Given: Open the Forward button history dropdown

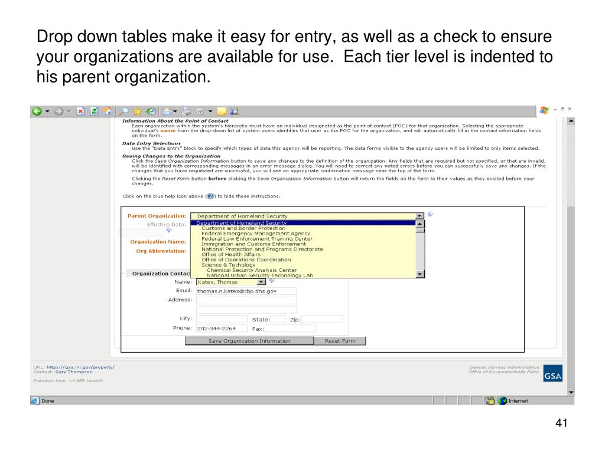Looking at the screenshot, I should click(x=69, y=111).
